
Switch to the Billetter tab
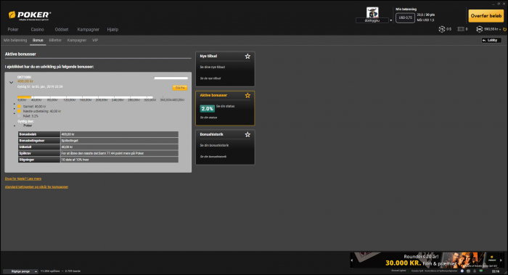click(55, 40)
